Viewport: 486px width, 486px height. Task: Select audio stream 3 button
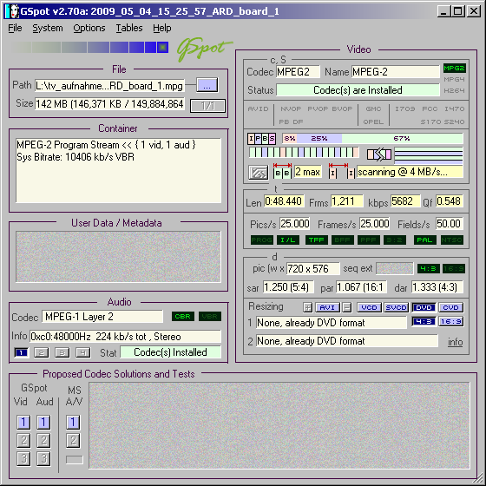click(x=62, y=352)
